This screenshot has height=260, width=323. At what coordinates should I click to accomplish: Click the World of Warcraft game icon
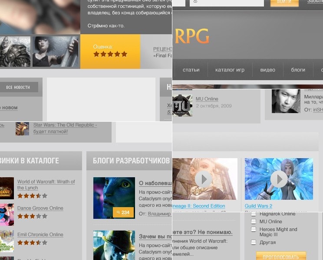(x=7, y=189)
